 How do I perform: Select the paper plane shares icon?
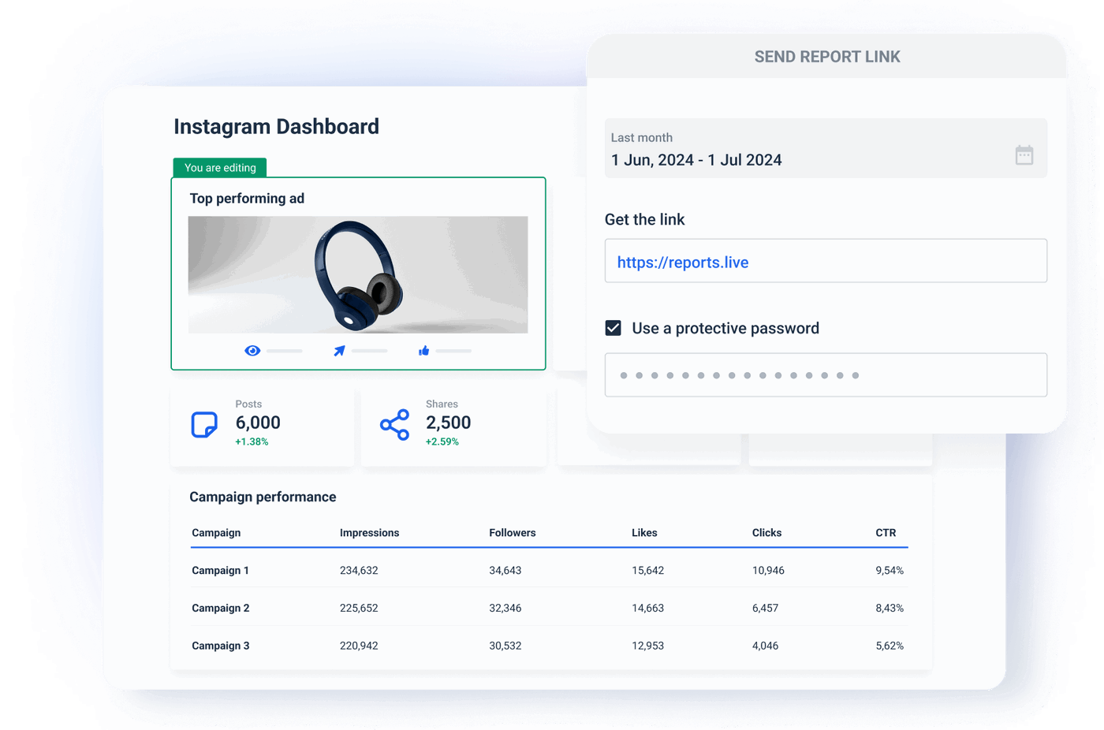tap(339, 350)
